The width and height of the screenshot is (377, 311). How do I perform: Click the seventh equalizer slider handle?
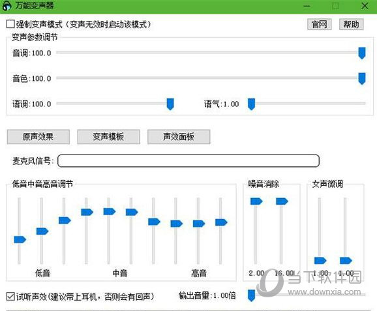tap(154, 222)
